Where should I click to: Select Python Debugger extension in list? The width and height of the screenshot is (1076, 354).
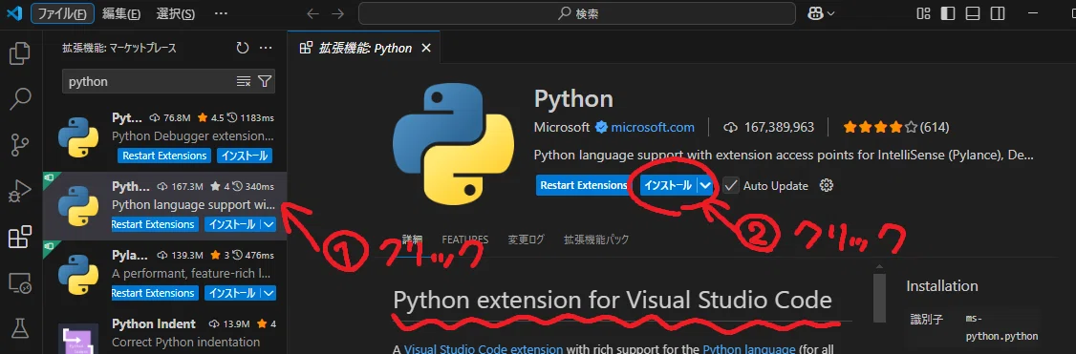point(164,137)
